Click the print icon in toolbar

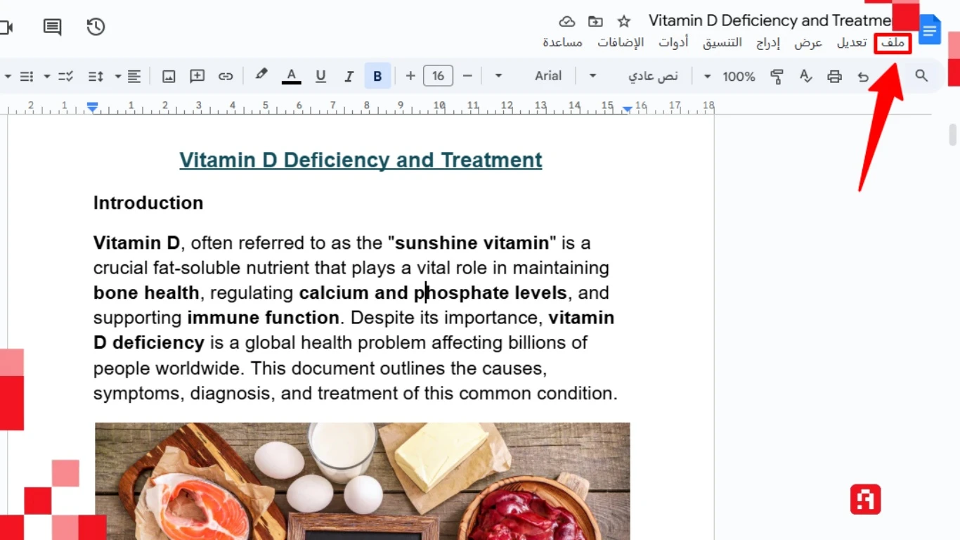tap(834, 76)
